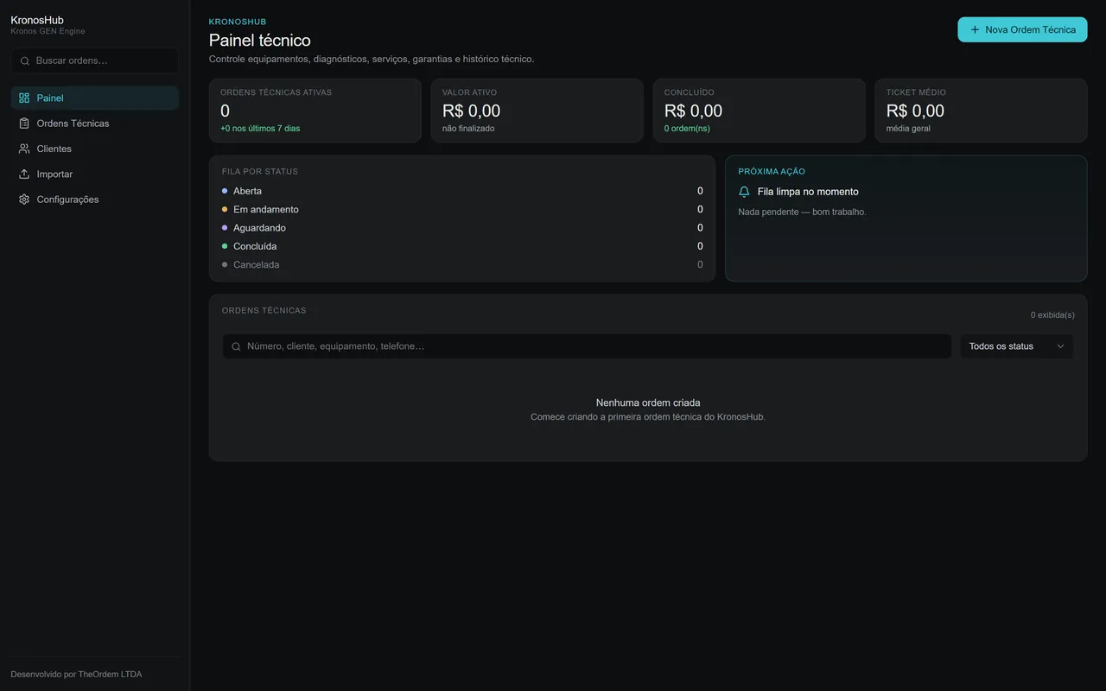Click the Ordens Técnicas Ativas card
The height and width of the screenshot is (691, 1106).
point(315,111)
